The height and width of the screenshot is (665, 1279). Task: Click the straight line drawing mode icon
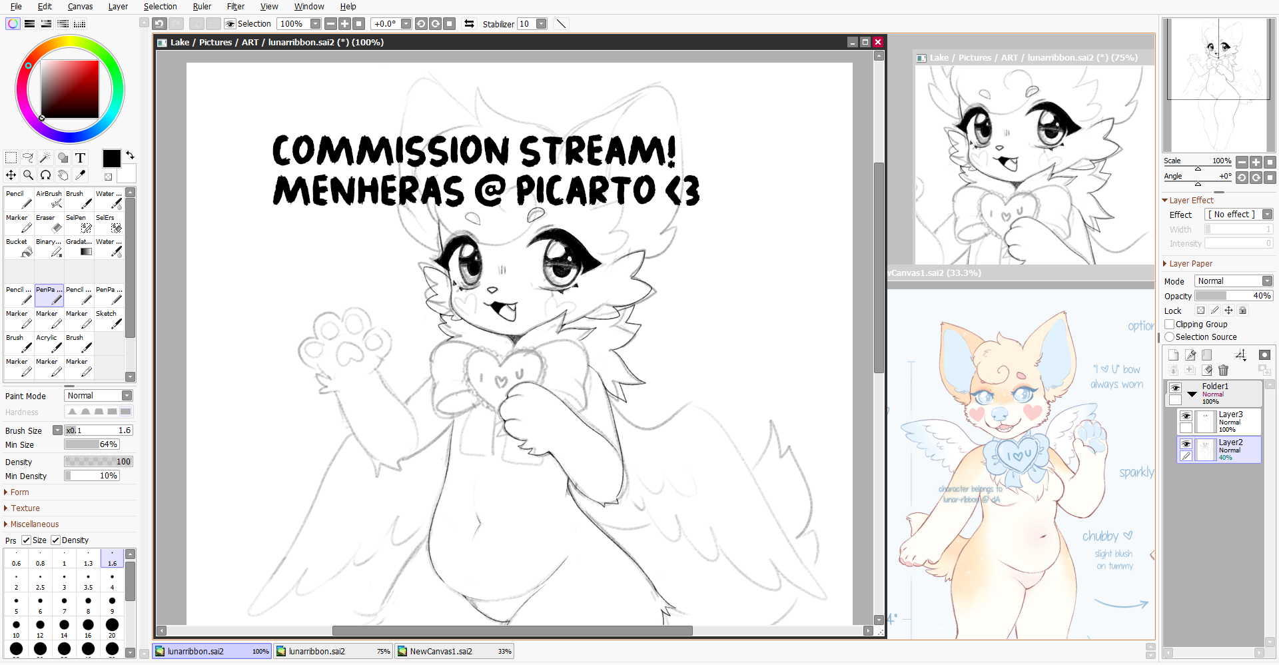click(562, 24)
